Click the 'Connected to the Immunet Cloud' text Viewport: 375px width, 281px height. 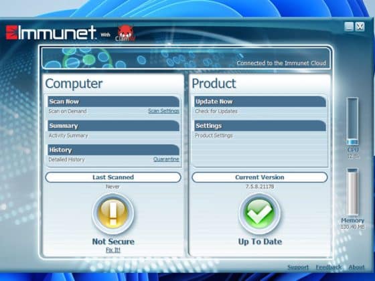point(281,63)
